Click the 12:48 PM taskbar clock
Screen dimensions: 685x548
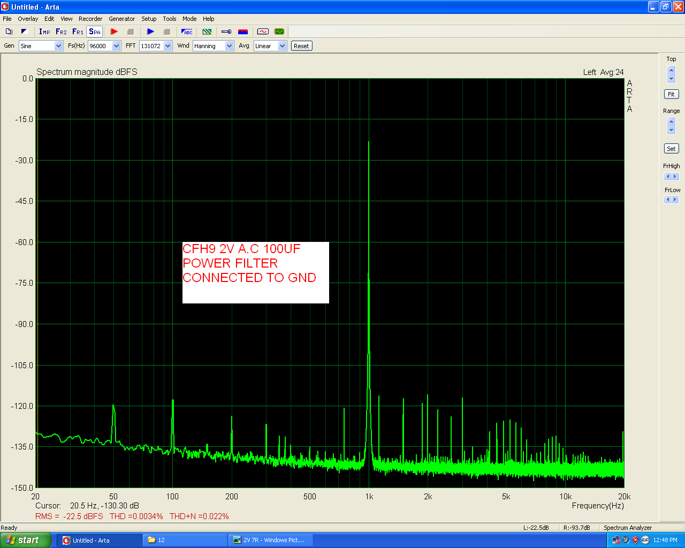665,540
